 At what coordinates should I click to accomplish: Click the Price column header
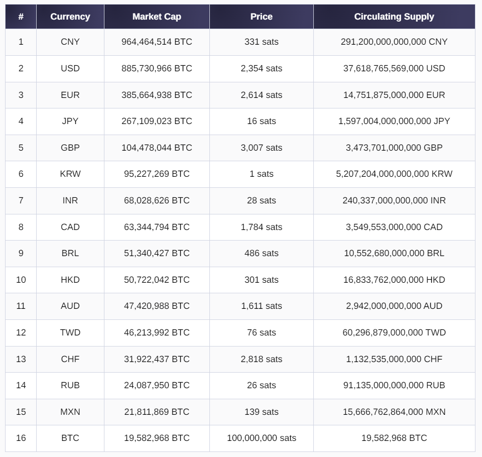[262, 17]
